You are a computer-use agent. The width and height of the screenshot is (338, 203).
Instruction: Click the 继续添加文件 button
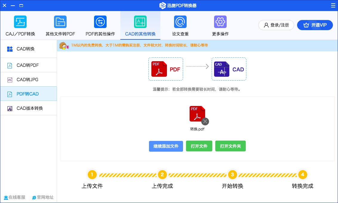(x=166, y=146)
